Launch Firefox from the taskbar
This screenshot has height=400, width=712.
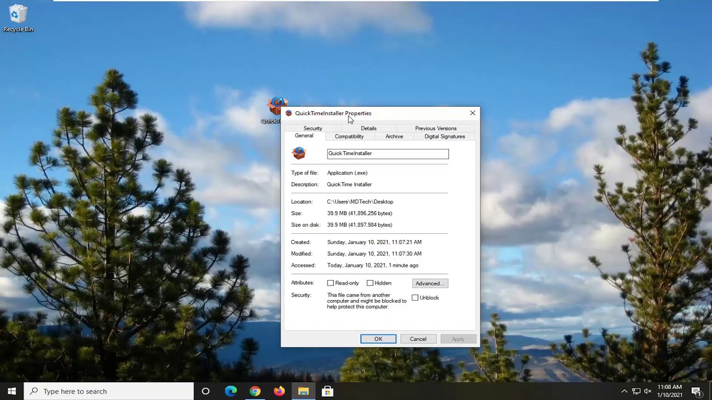[x=279, y=391]
